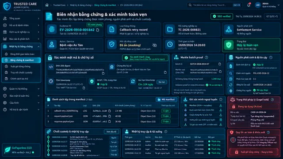Open help for Trạng thái pháp lý
The height and width of the screenshot is (159, 283).
pyautogui.click(x=272, y=99)
